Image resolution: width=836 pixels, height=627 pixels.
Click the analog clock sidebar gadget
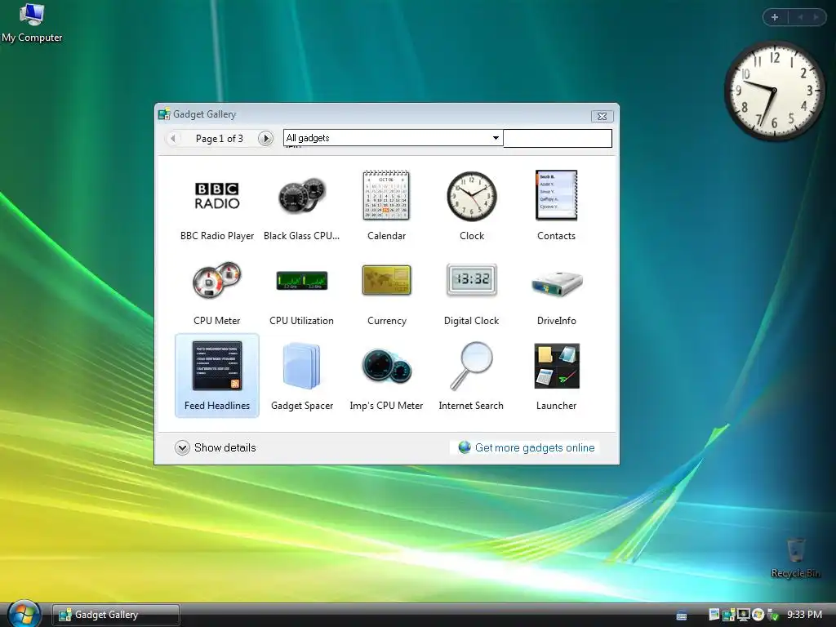(774, 91)
